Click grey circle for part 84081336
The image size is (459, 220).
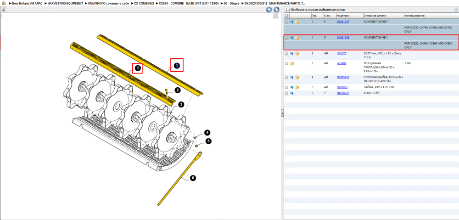pyautogui.click(x=286, y=38)
